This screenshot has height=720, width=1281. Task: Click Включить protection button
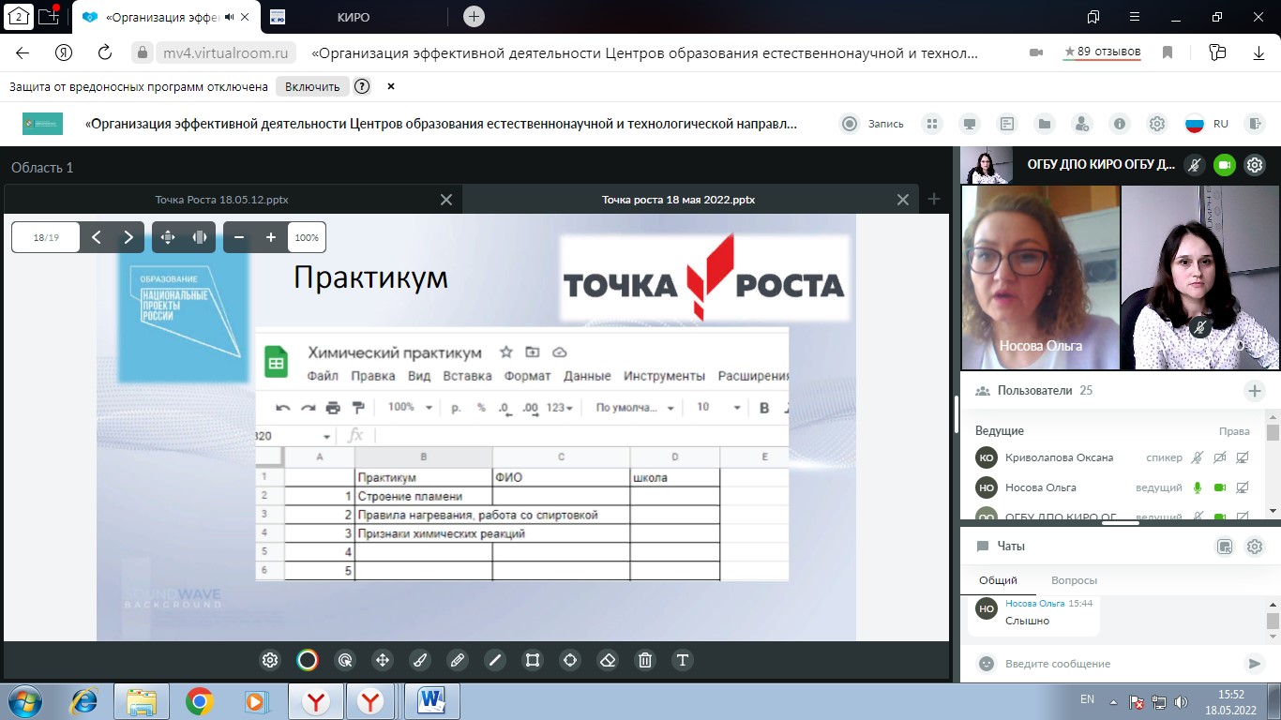pos(312,86)
